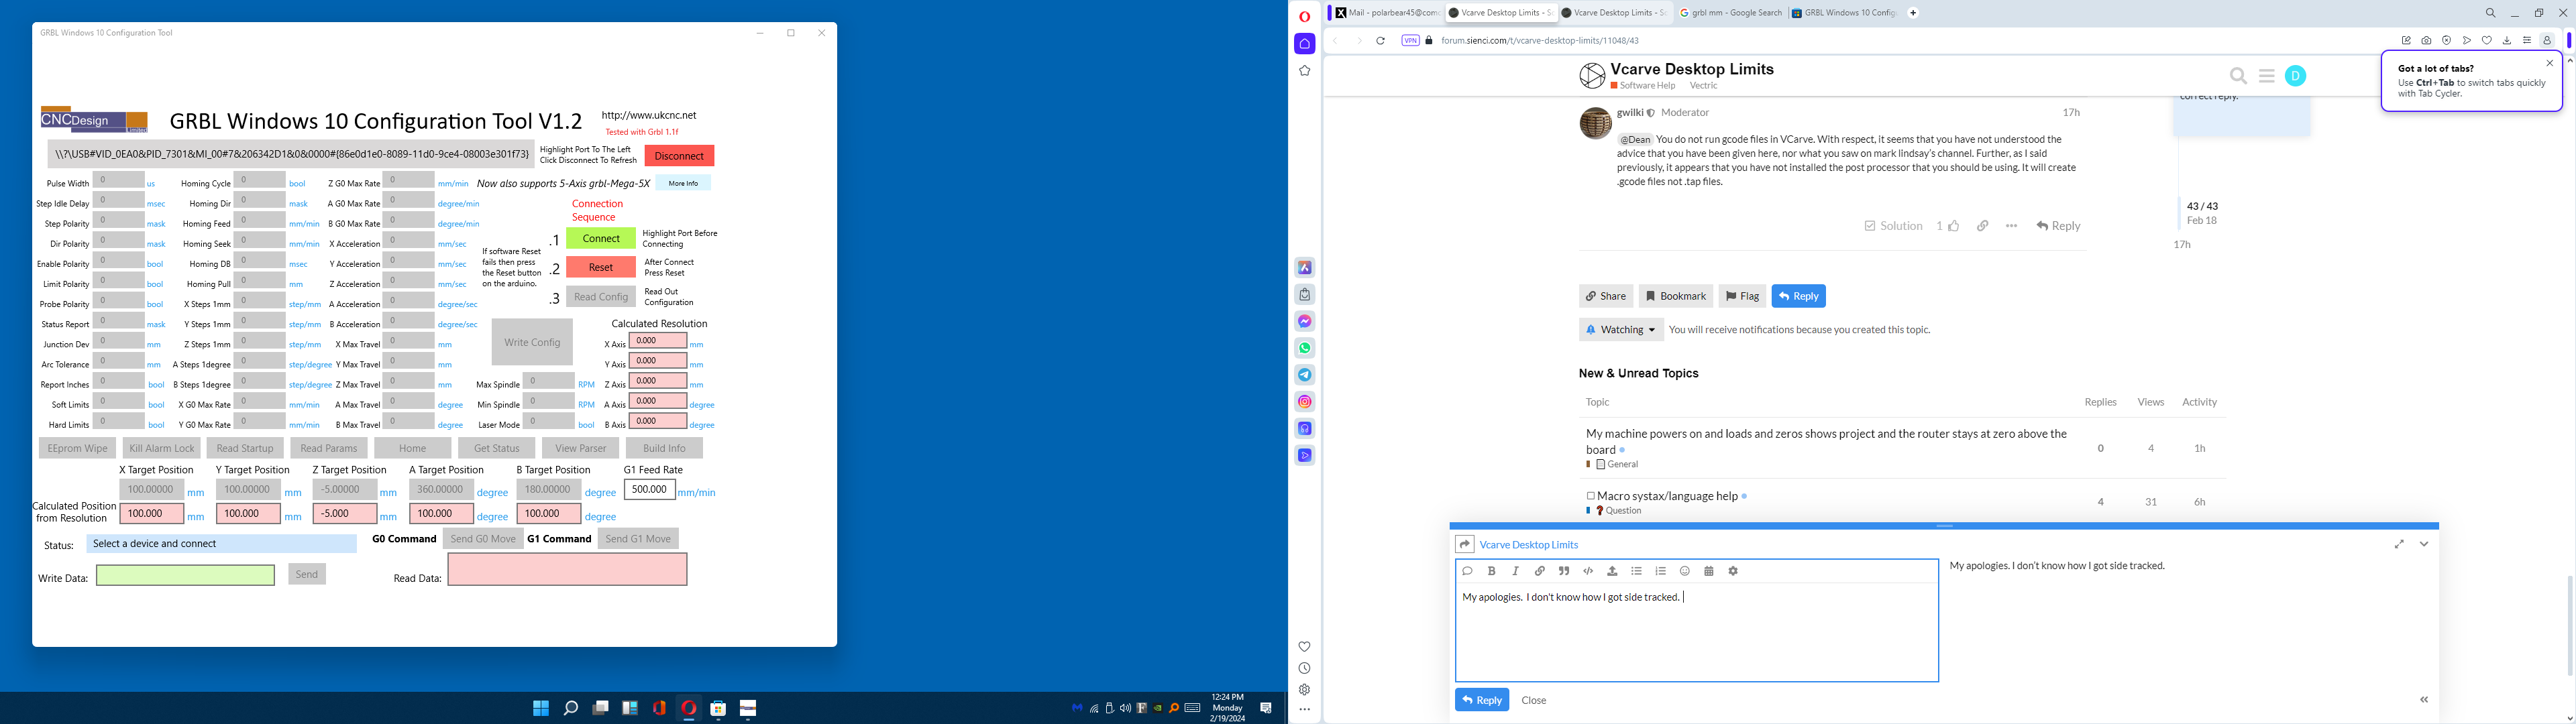The width and height of the screenshot is (2576, 724).
Task: Click Share button under topic
Action: pos(1606,296)
